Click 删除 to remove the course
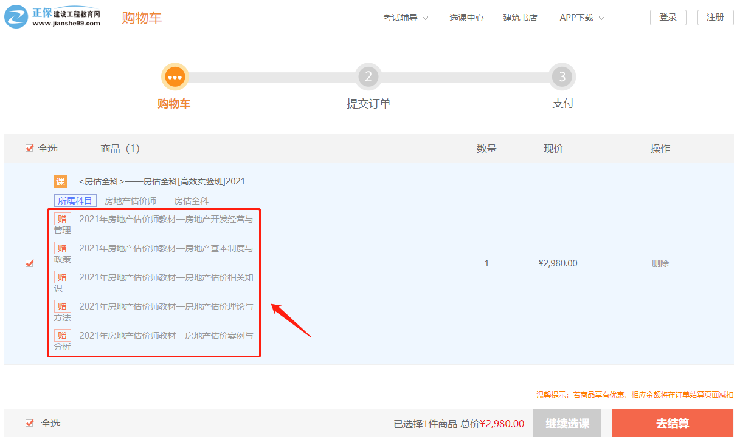The image size is (737, 440). [x=660, y=263]
